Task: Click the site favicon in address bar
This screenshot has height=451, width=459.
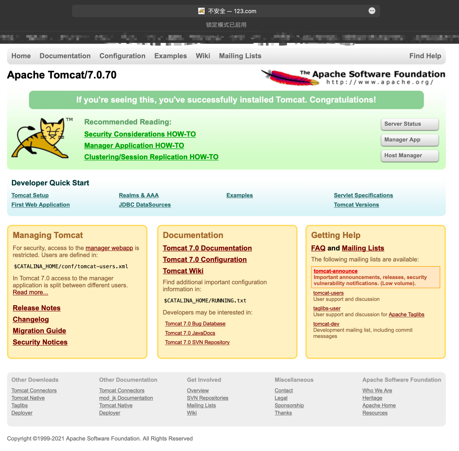Action: coord(201,11)
